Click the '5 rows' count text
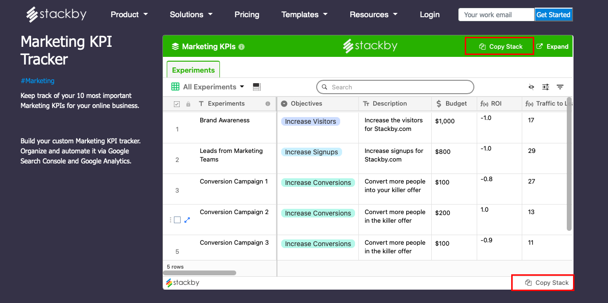Image resolution: width=608 pixels, height=303 pixels. tap(175, 267)
